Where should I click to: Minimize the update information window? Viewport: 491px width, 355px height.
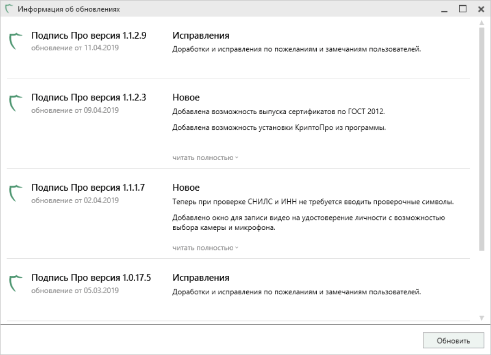coord(444,9)
